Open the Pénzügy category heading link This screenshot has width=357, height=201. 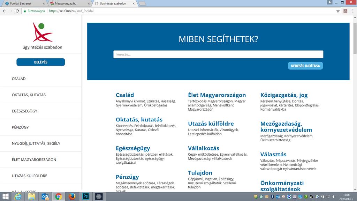[127, 177]
